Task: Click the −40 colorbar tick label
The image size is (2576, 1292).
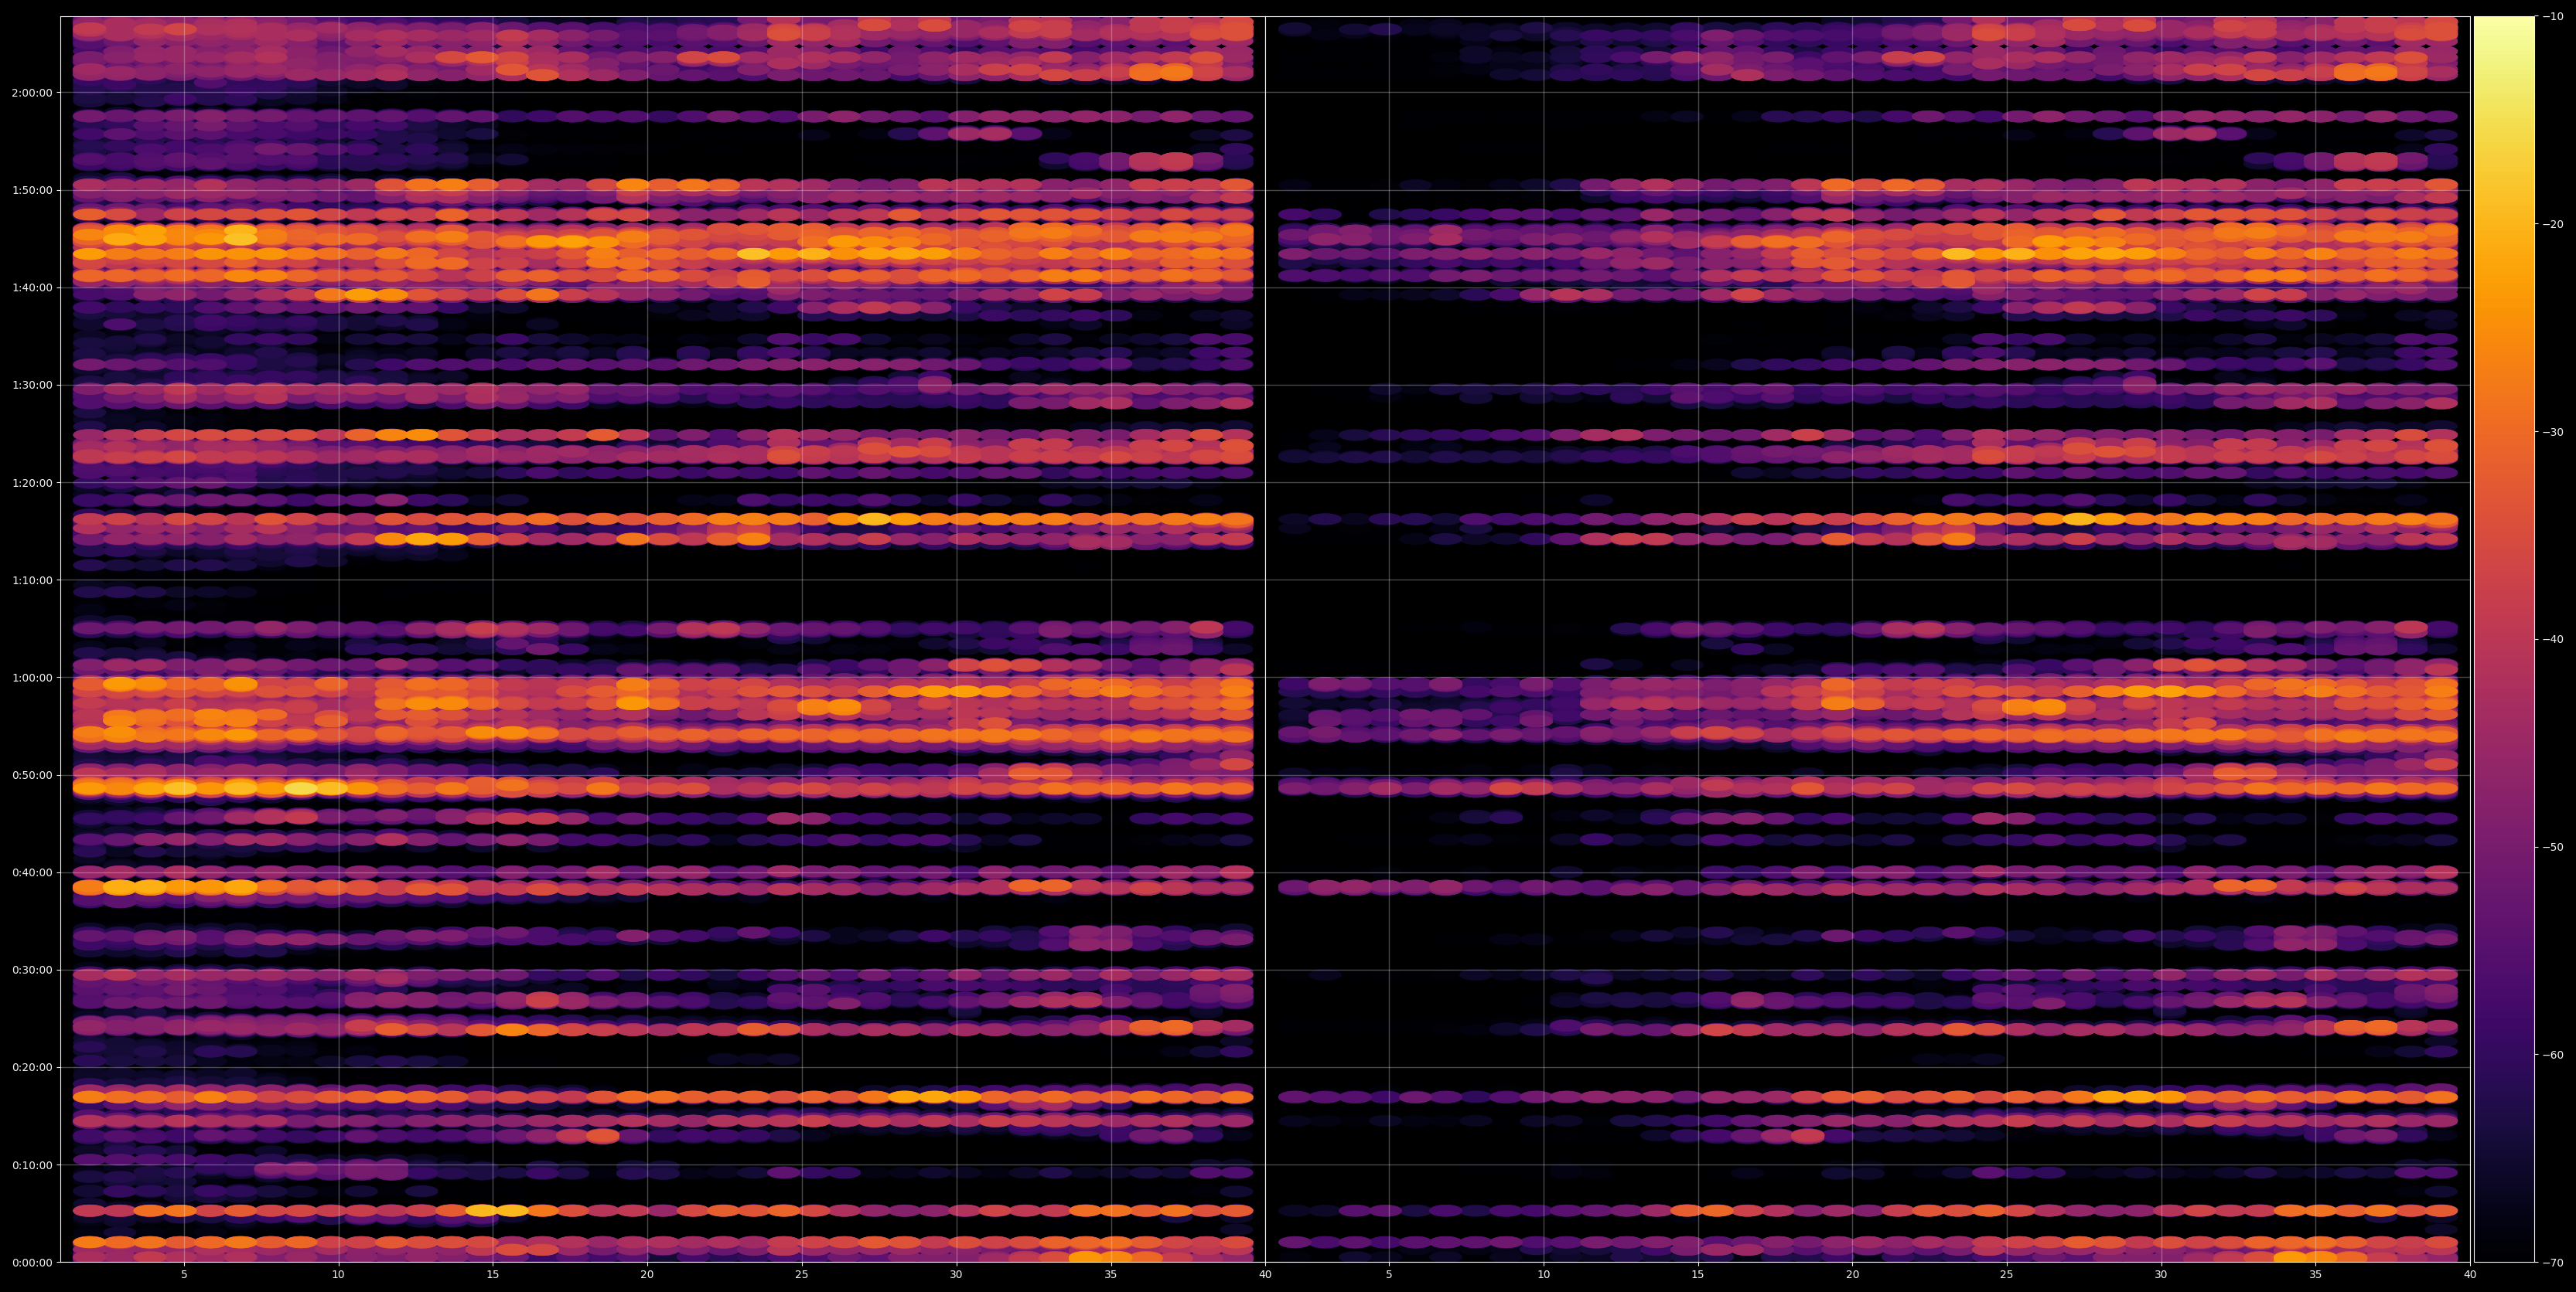Action: click(2553, 640)
